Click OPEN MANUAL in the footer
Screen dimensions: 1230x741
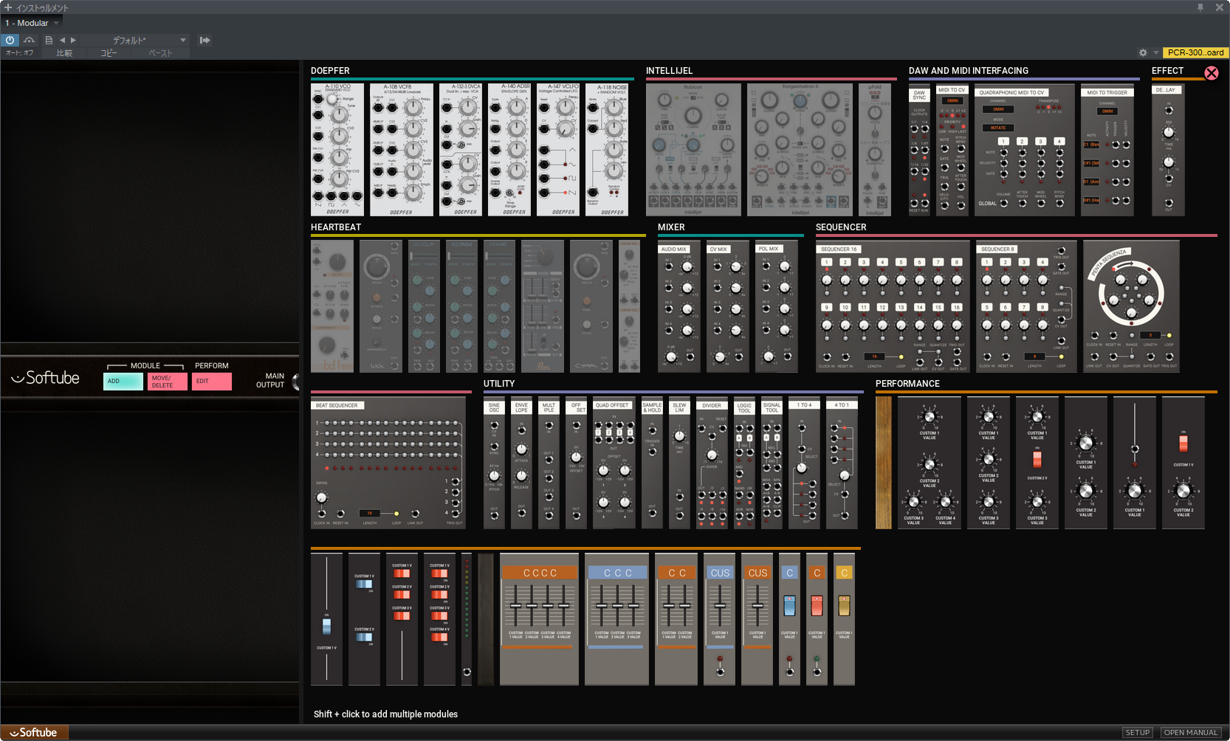pos(1191,733)
